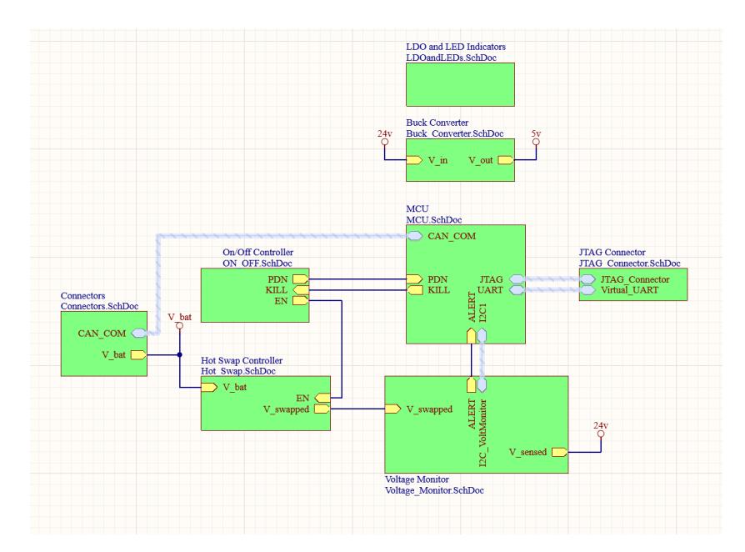Viewport: 745px width, 552px height.
Task: Select the I2C1 port on MCU sheet
Action: (x=482, y=336)
